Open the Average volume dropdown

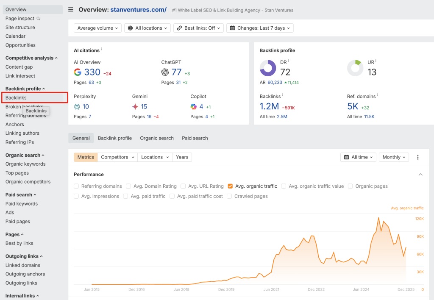coord(97,28)
